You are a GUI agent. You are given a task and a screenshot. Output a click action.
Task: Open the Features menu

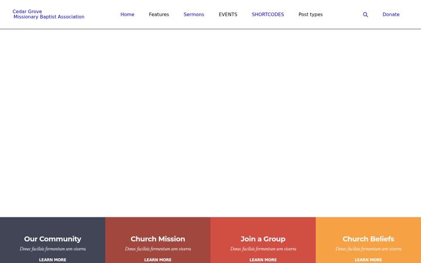(x=159, y=15)
